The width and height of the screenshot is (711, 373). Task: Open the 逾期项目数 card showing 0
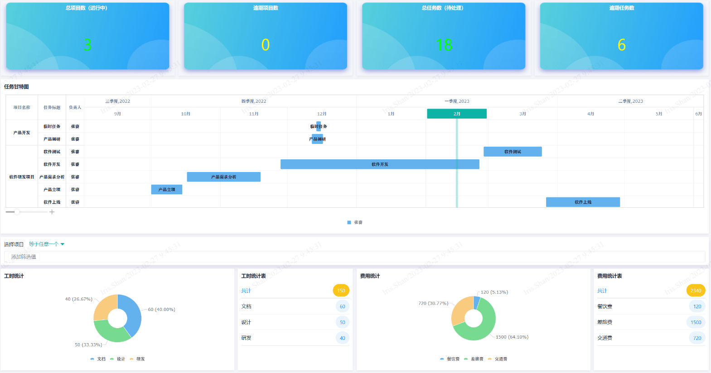(x=266, y=36)
